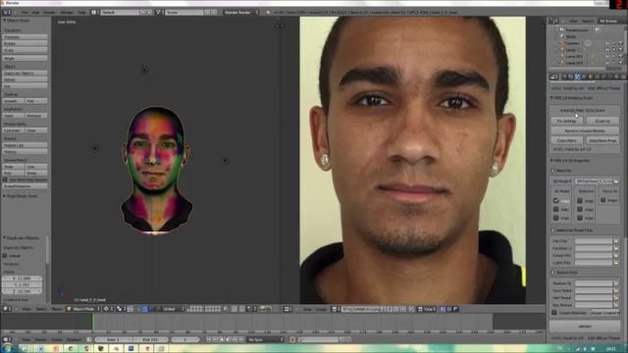The image size is (628, 353).
Task: Open the 3D View editor type selector
Action: click(7, 309)
